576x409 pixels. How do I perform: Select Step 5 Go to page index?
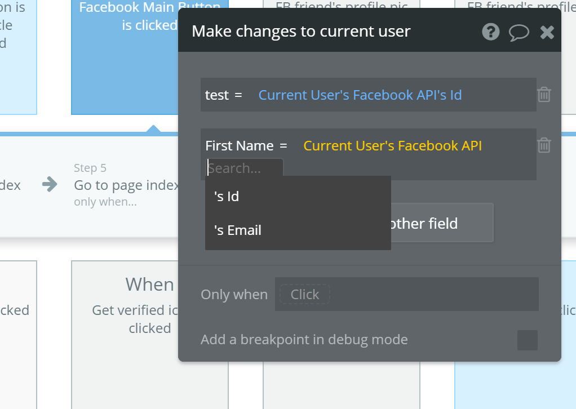[126, 185]
